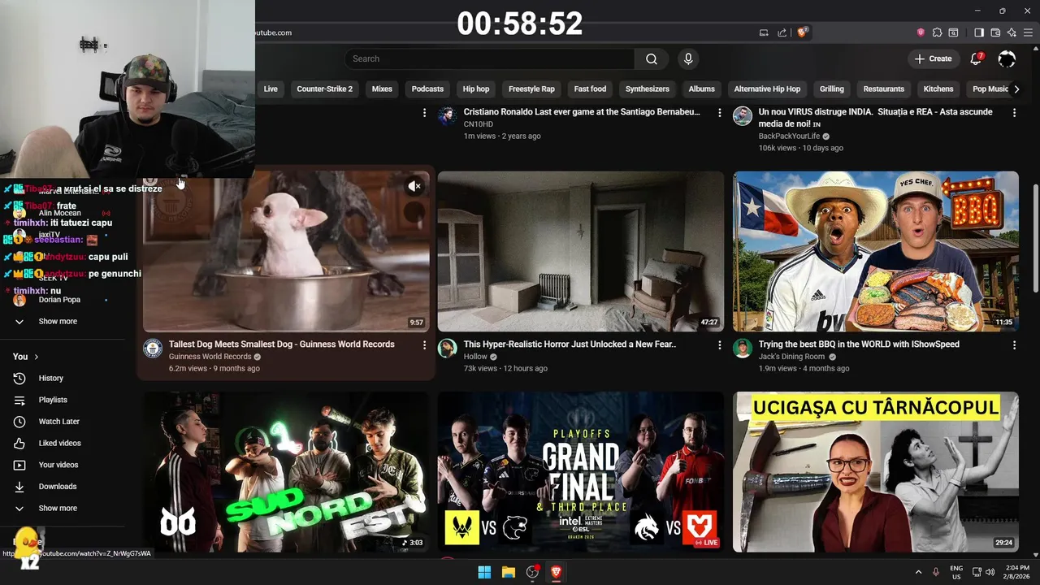Screen dimensions: 1040x585
Task: Select the Grilling chip
Action: 832,89
